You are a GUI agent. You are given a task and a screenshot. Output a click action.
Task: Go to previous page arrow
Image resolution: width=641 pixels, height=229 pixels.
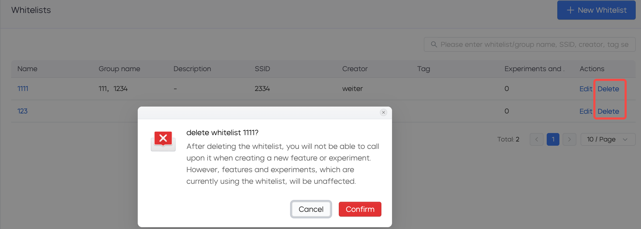[536, 139]
